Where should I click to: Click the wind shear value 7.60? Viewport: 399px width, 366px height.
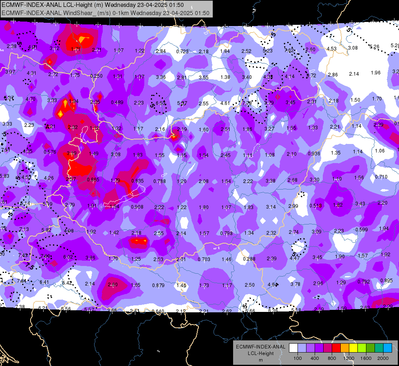(x=45, y=256)
